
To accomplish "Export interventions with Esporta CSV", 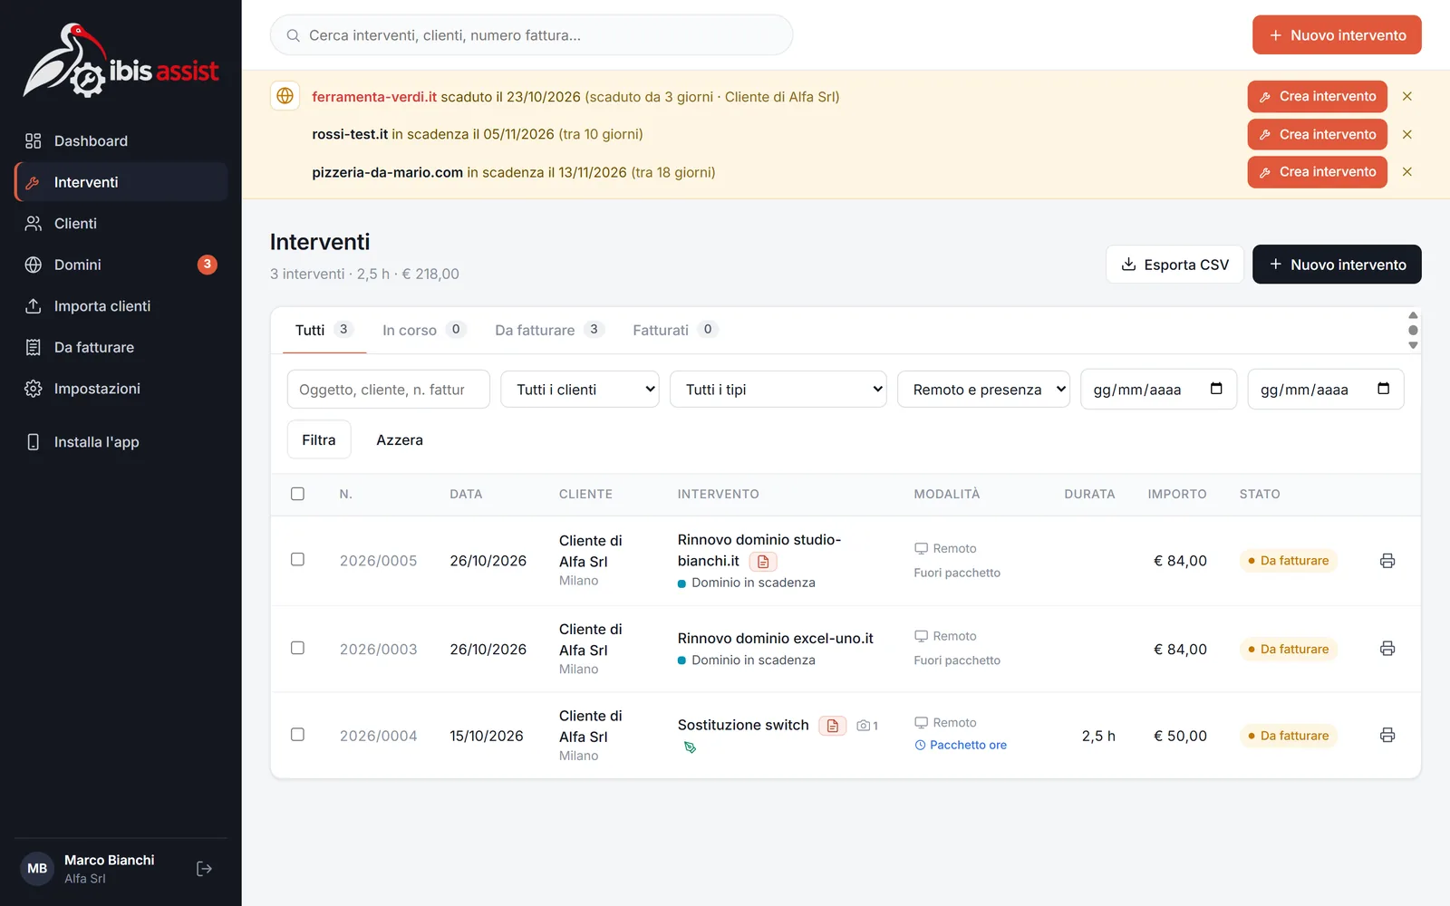I will 1174,265.
